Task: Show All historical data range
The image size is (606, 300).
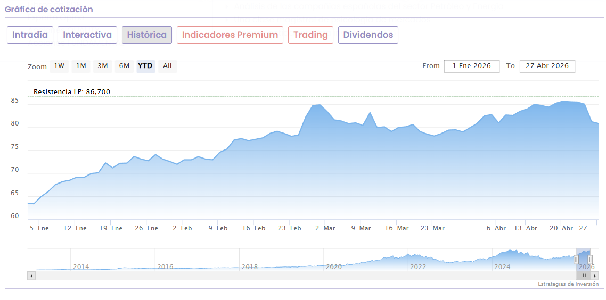Action: tap(167, 66)
